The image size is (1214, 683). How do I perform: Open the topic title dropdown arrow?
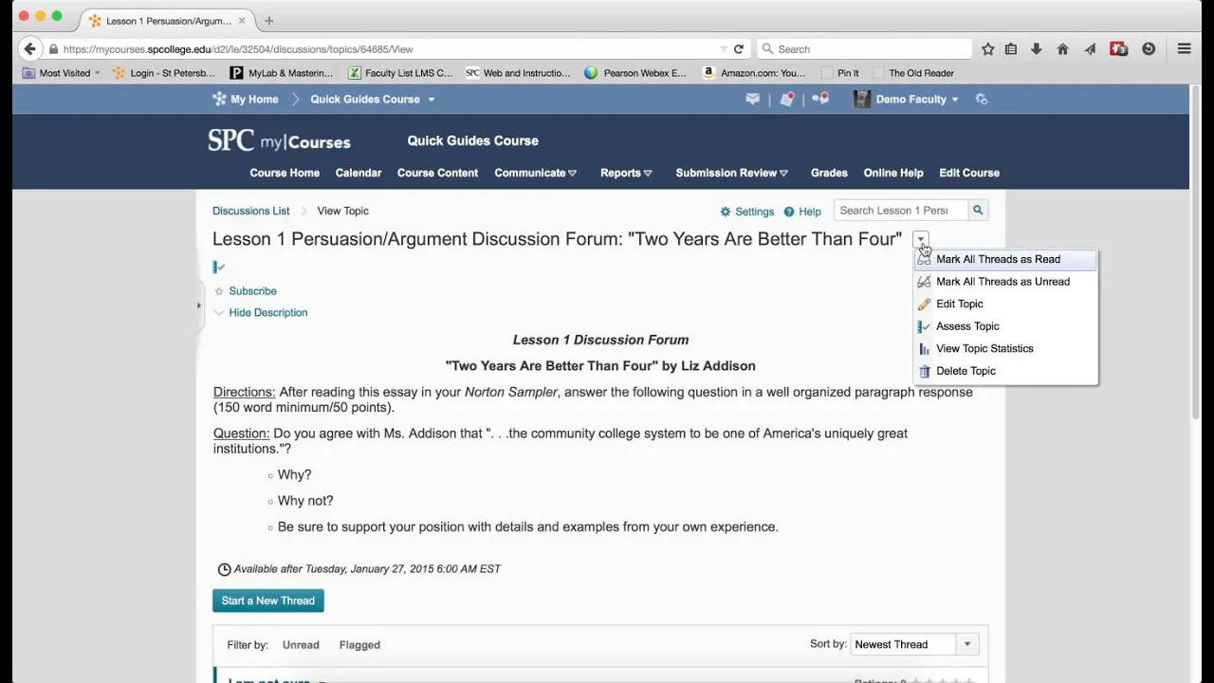(x=920, y=239)
